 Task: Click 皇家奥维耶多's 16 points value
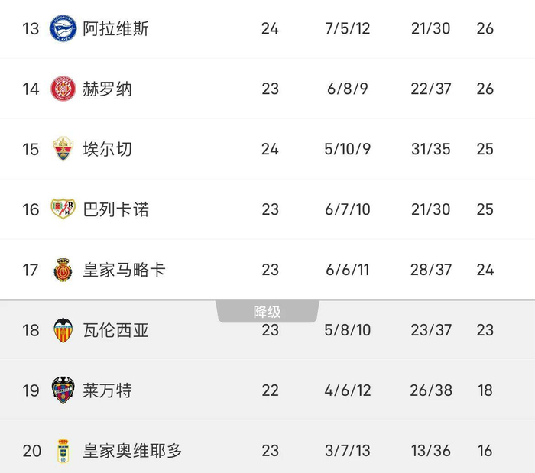[485, 451]
